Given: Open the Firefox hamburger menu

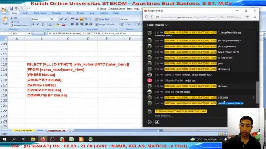Looking at the screenshot, I should click(255, 17).
